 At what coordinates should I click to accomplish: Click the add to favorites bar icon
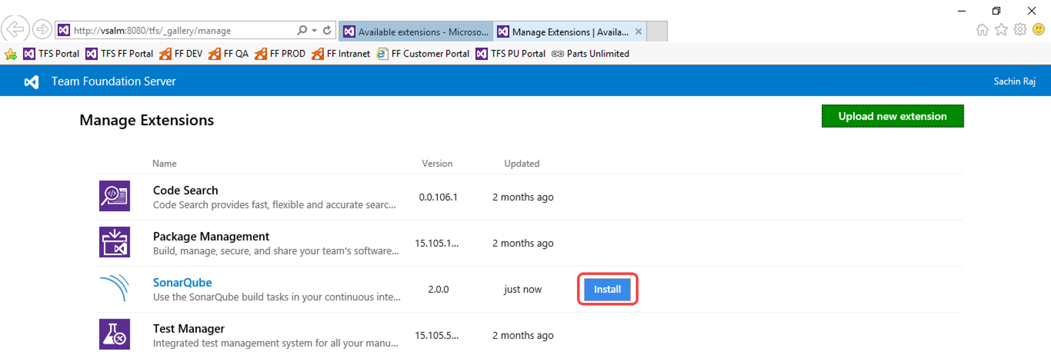(11, 54)
